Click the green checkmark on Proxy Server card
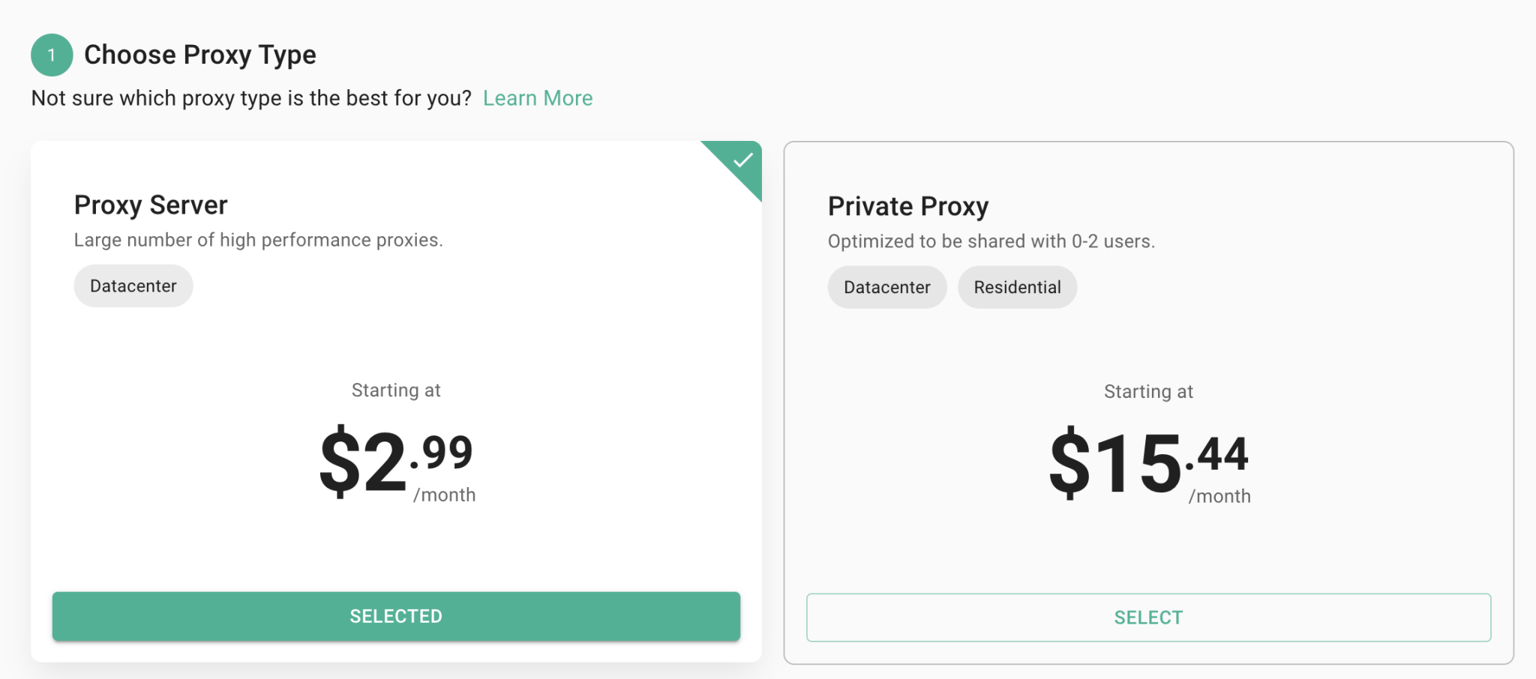Viewport: 1536px width, 679px height. pyautogui.click(x=744, y=160)
